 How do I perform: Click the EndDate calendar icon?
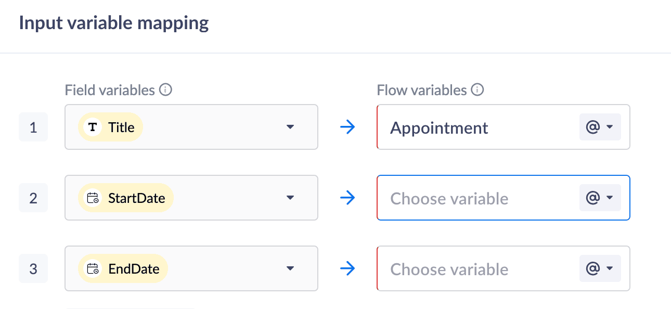93,269
